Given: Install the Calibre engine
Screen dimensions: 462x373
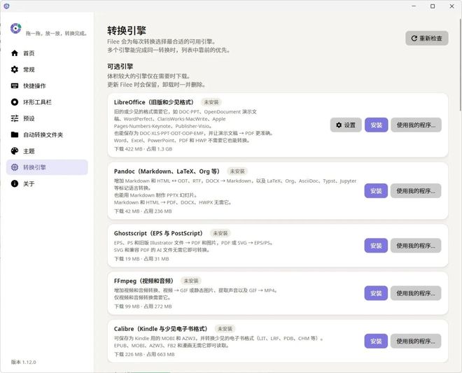Looking at the screenshot, I should point(376,342).
